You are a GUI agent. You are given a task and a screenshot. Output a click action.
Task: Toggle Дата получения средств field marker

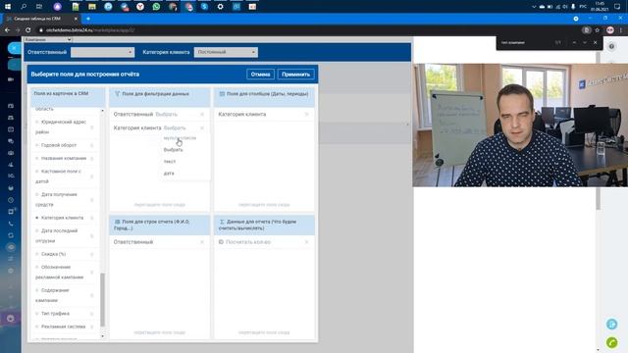[x=37, y=194]
